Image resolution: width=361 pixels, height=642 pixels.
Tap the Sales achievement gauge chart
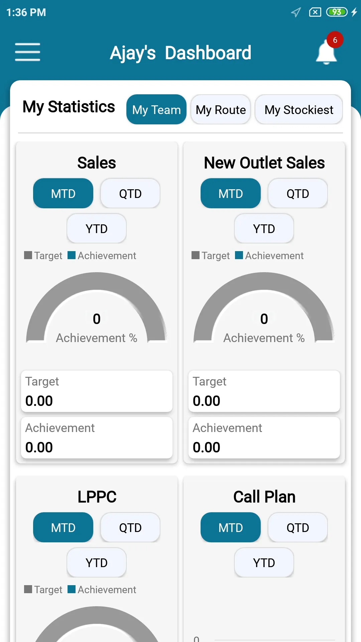coord(97,308)
